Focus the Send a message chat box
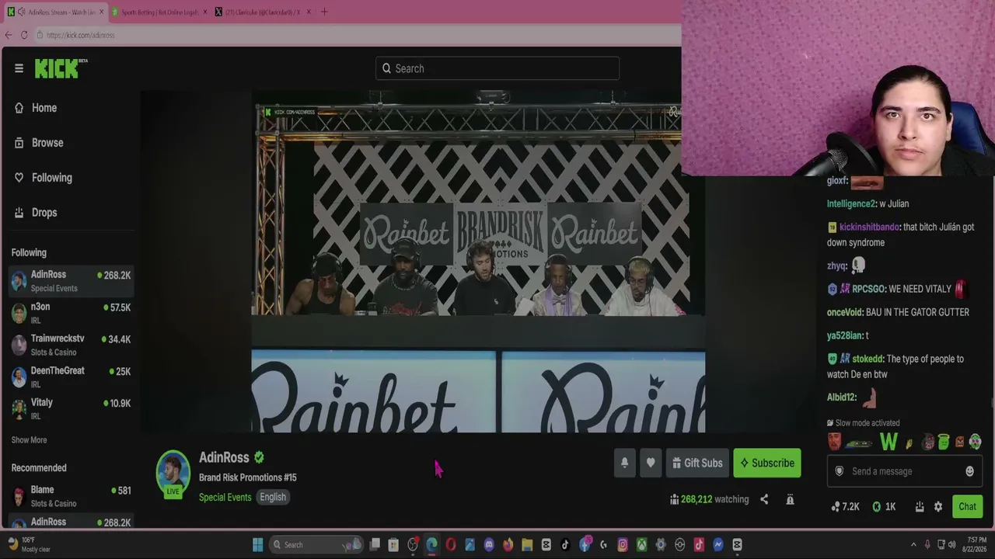 (x=905, y=471)
